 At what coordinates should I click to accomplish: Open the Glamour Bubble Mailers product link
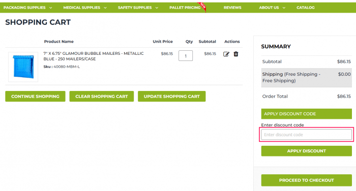click(x=94, y=56)
